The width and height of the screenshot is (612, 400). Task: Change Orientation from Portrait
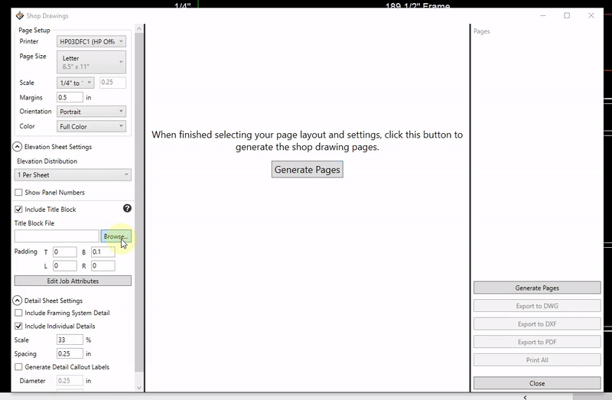tap(91, 112)
